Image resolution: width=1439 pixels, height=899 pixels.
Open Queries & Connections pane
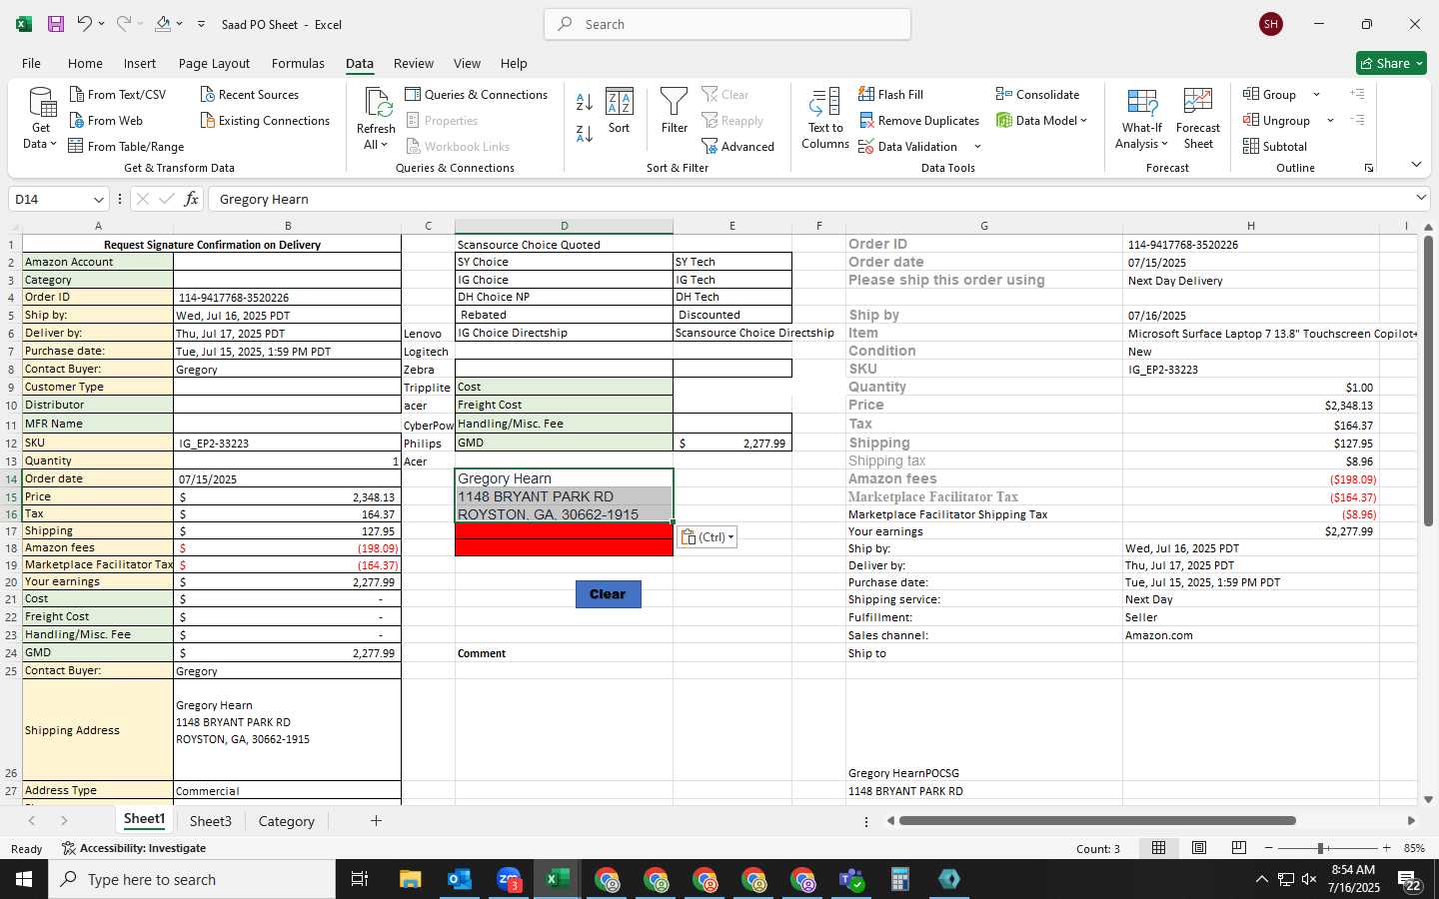click(x=476, y=94)
